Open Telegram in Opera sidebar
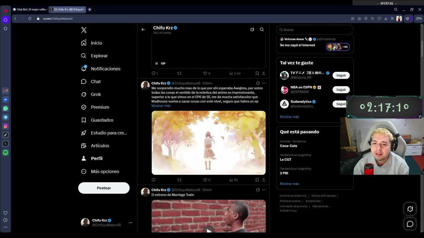Screen dimensions: 424x238 point(6,117)
